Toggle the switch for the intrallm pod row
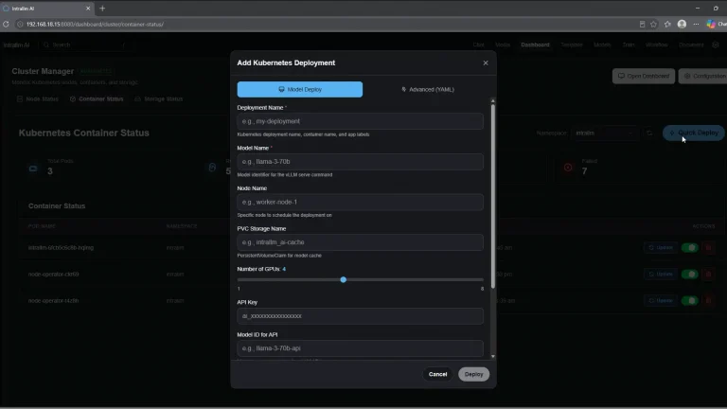Image resolution: width=727 pixels, height=409 pixels. tap(690, 248)
